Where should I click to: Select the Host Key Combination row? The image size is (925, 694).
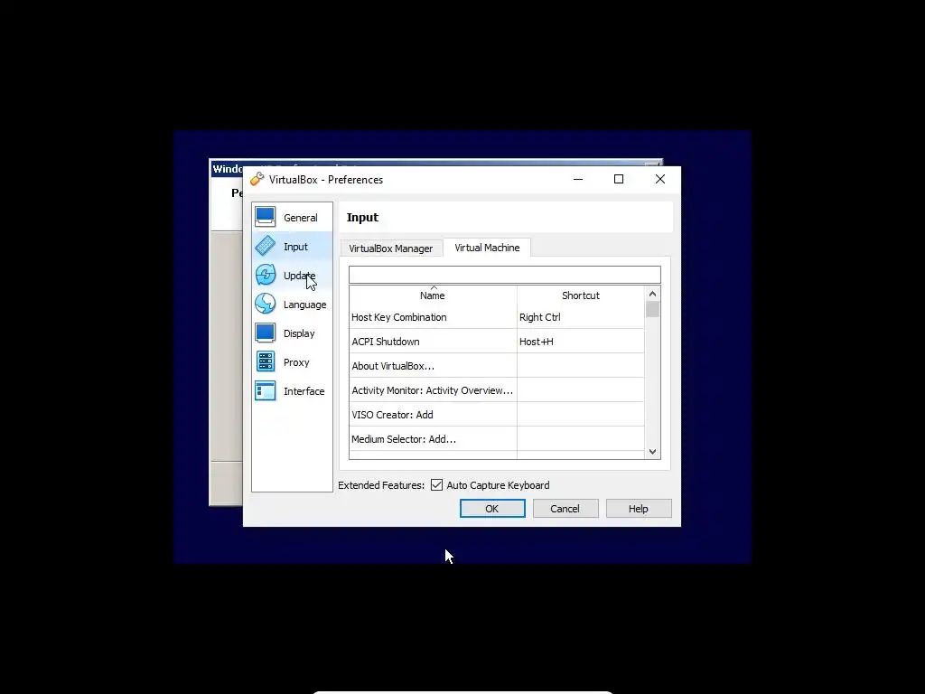coord(497,317)
